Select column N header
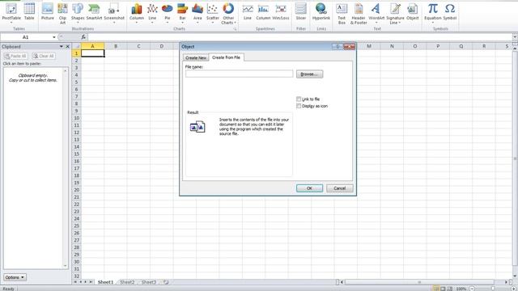The image size is (518, 291). 392,46
